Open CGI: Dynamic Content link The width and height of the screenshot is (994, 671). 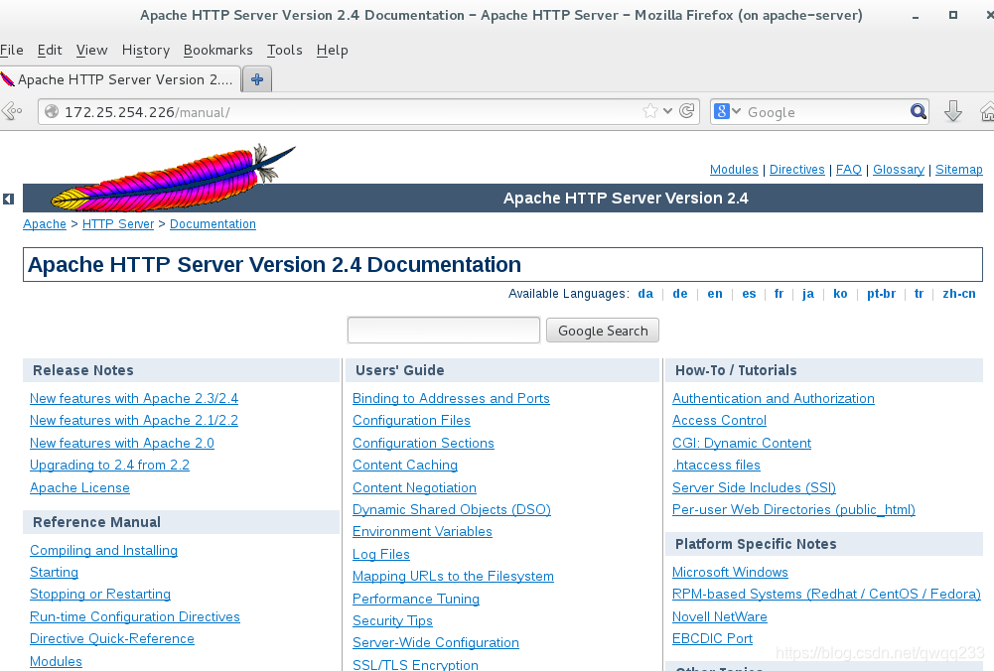pos(742,443)
